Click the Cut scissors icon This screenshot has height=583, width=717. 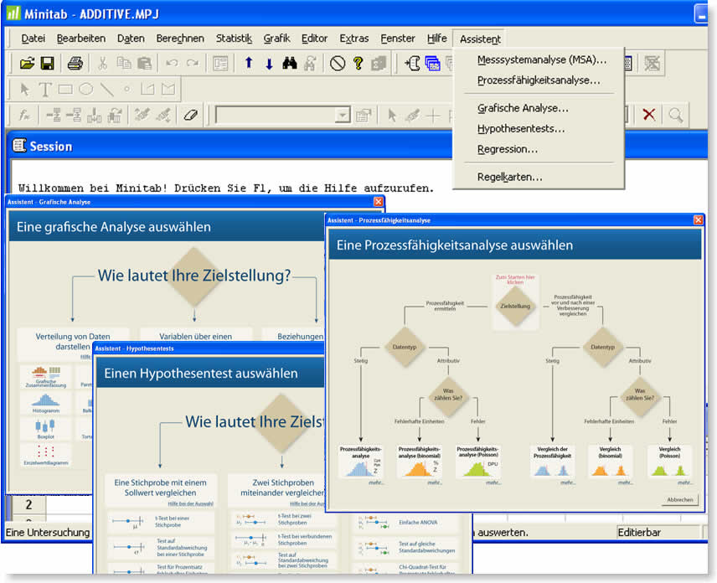click(x=102, y=63)
